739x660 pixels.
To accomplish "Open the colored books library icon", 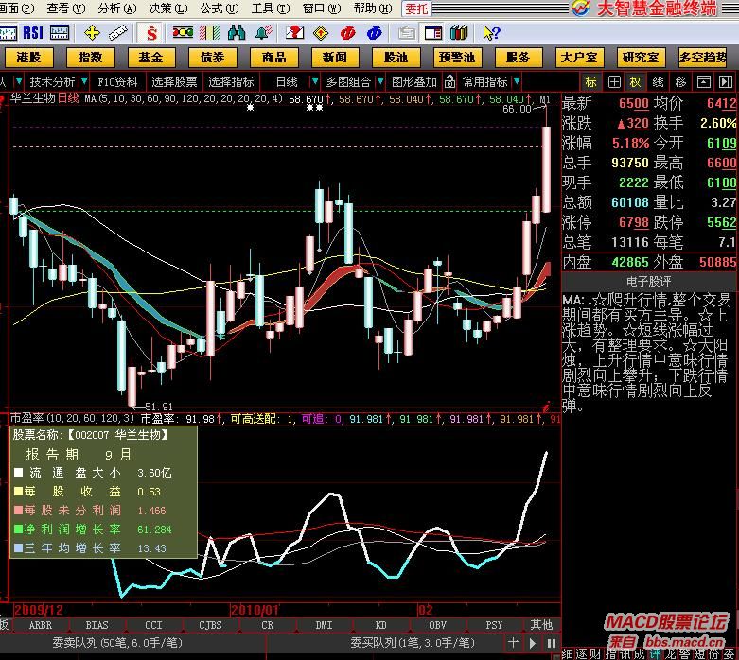I will click(459, 32).
